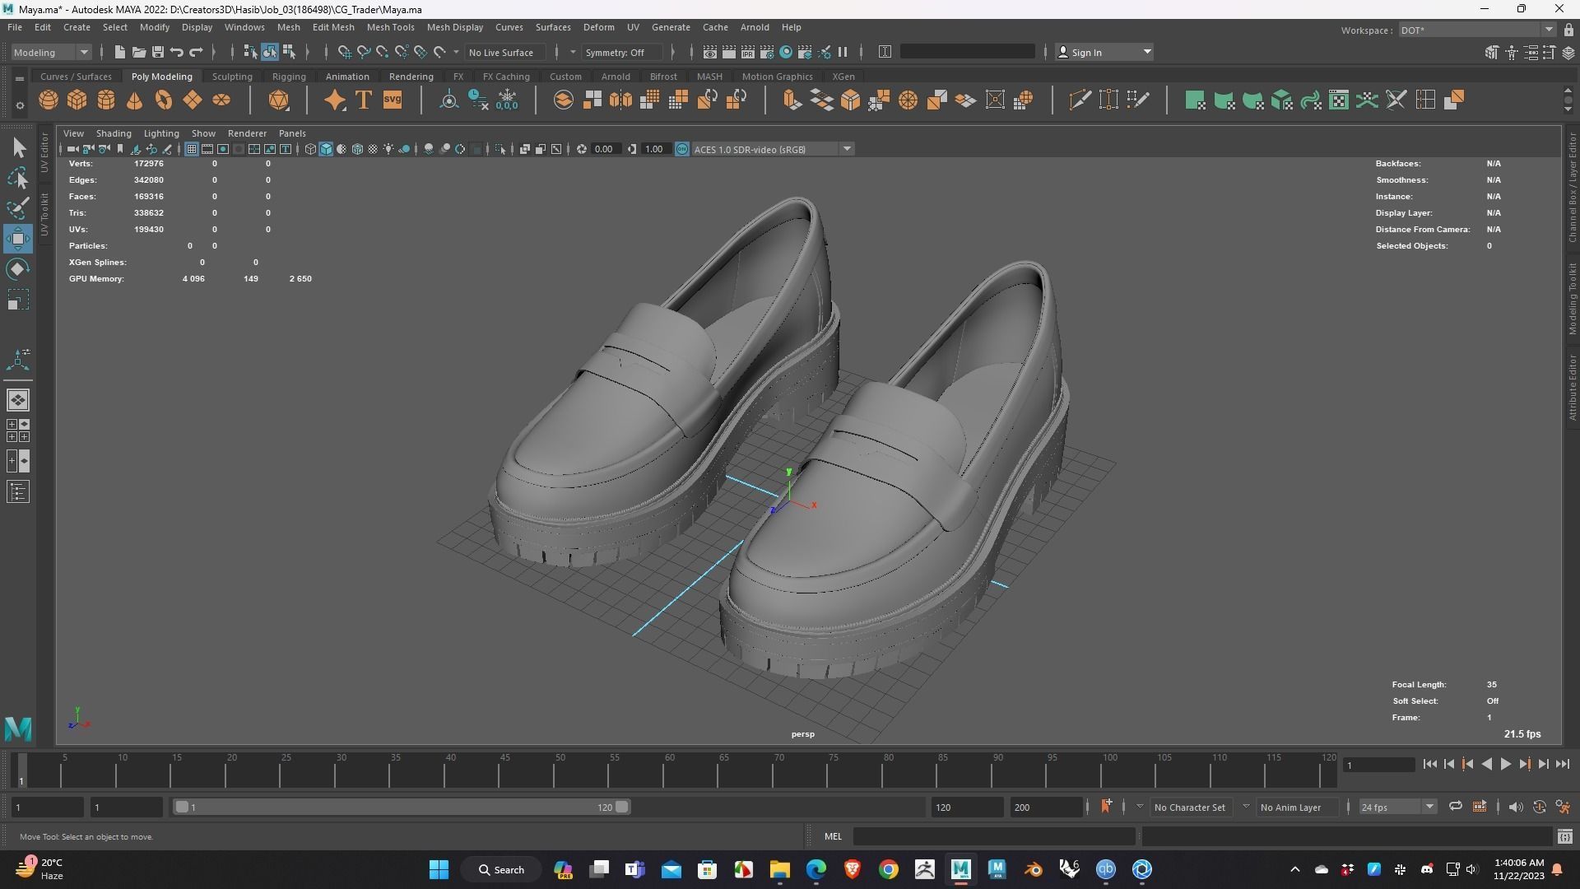This screenshot has height=889, width=1580.
Task: Click the Mirror shelf icon
Action: [x=620, y=100]
